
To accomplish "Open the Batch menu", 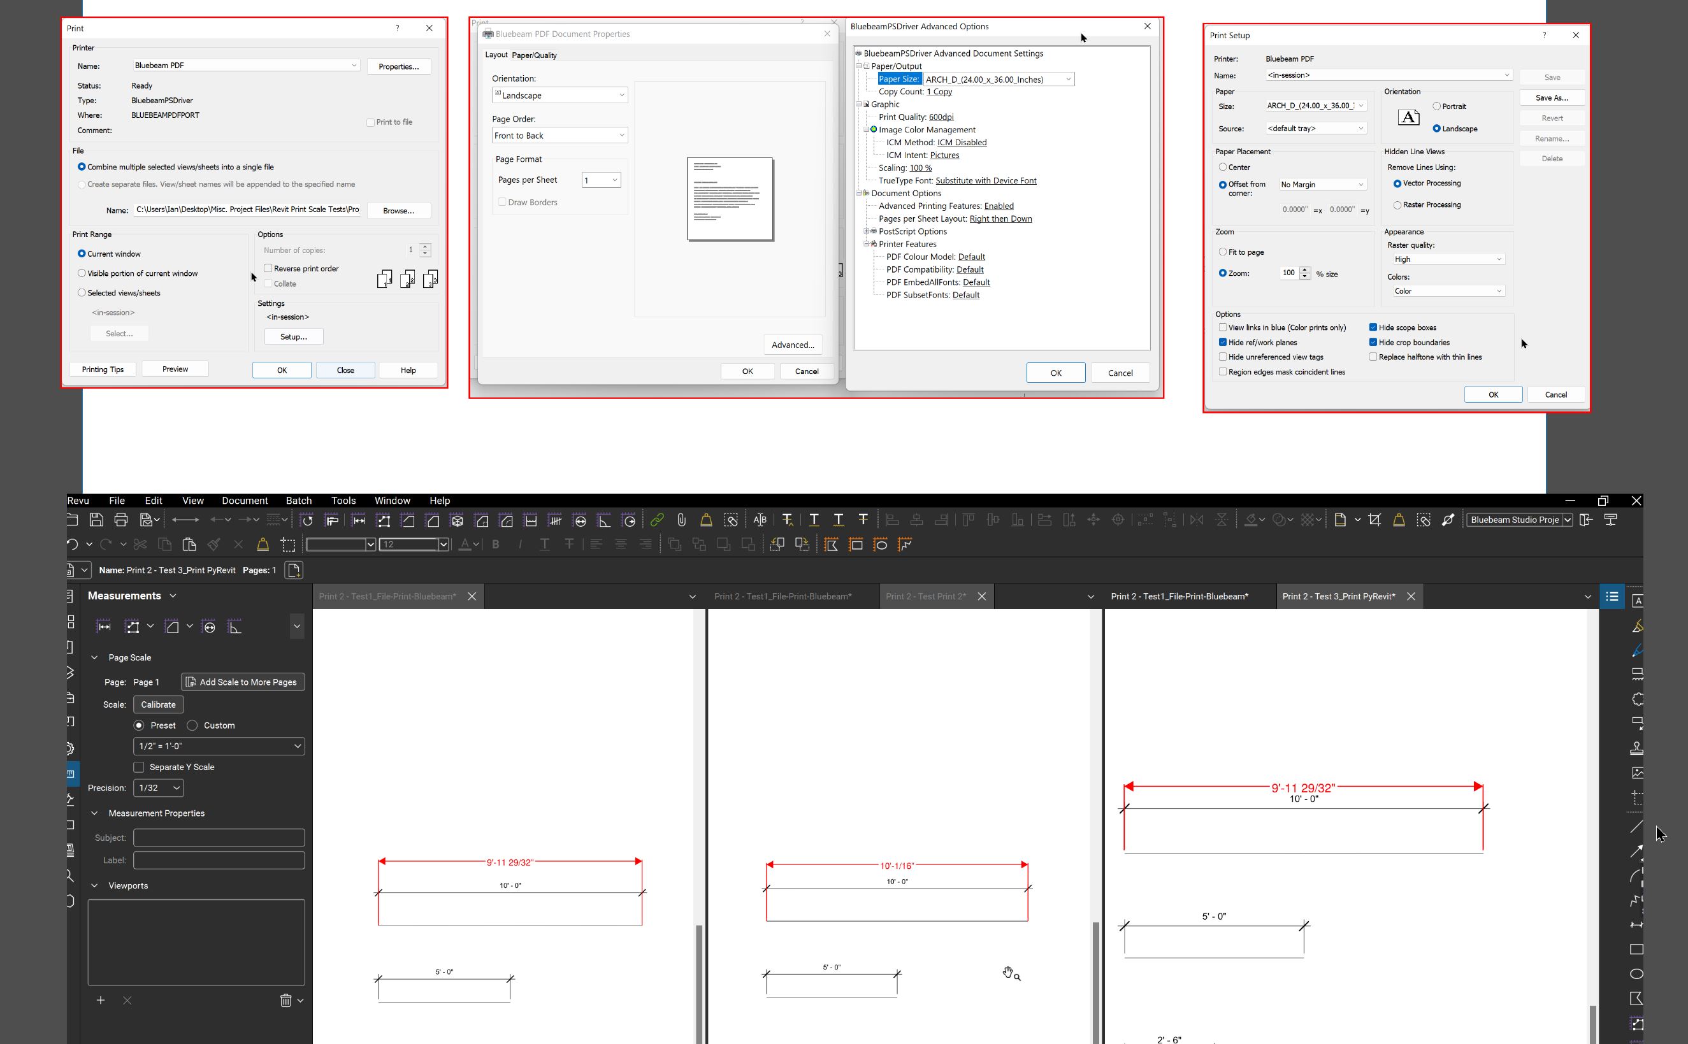I will 298,501.
